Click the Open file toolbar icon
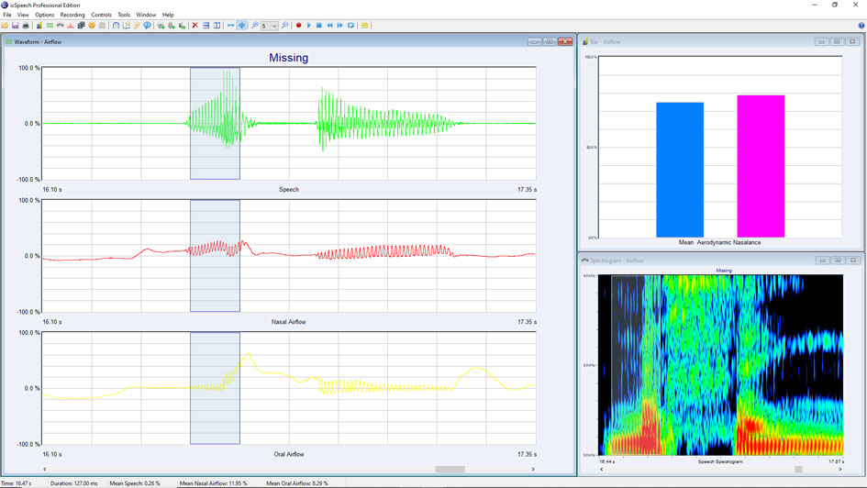Screen dimensions: 867x488 click(5, 26)
